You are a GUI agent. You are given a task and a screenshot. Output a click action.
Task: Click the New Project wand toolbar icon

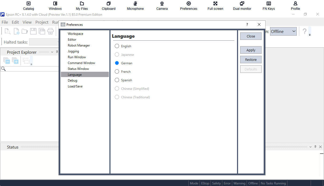(8, 31)
